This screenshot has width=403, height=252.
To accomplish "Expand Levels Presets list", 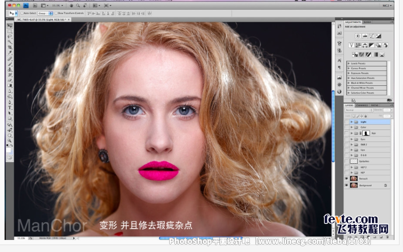I will (349, 64).
